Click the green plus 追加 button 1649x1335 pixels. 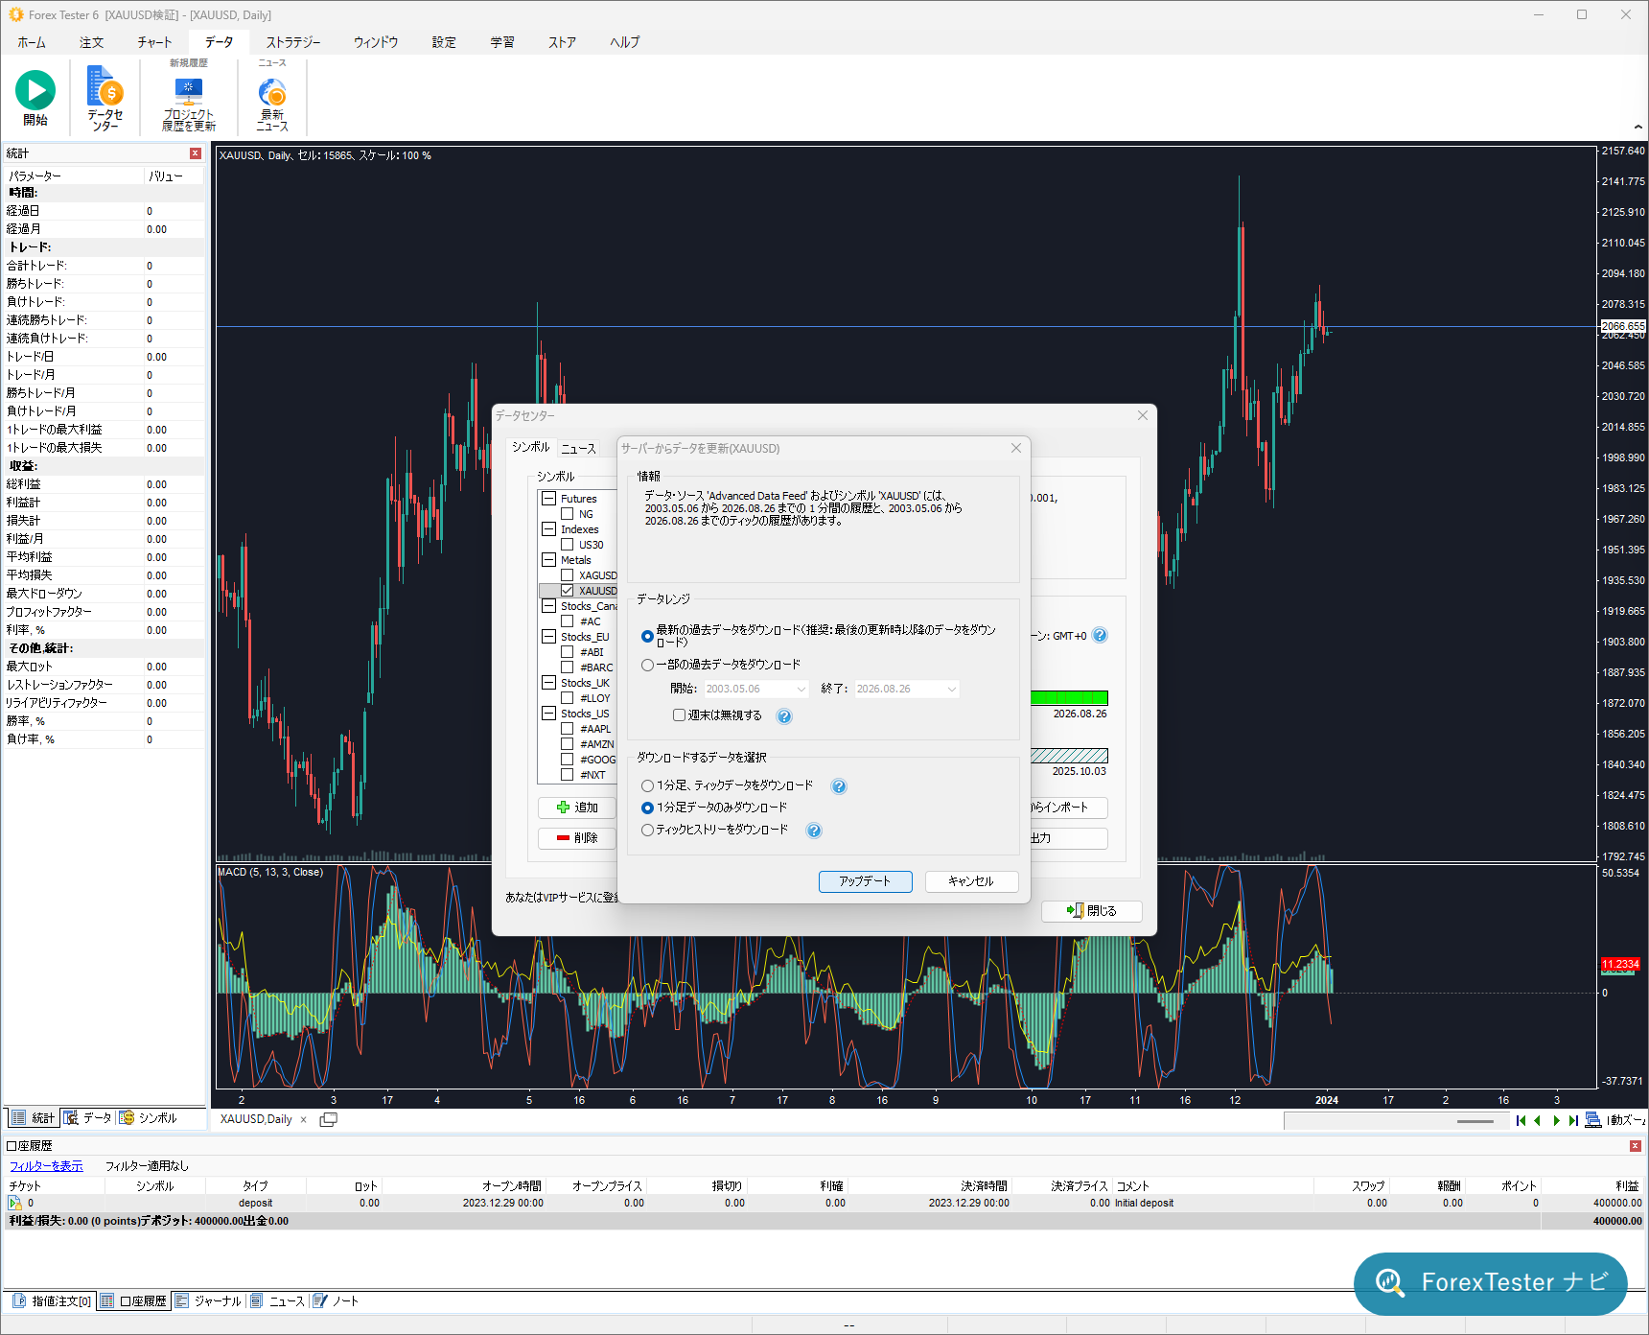(x=577, y=808)
